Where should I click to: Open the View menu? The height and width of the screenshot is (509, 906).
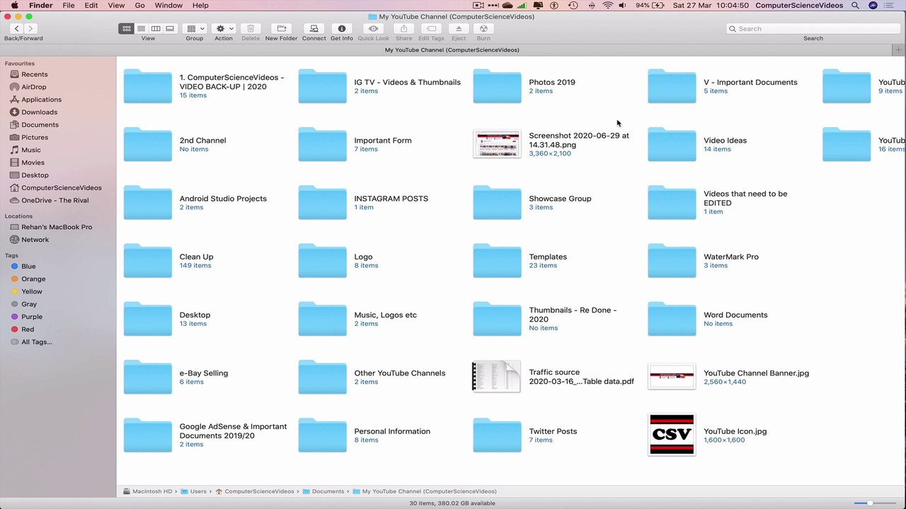[116, 5]
